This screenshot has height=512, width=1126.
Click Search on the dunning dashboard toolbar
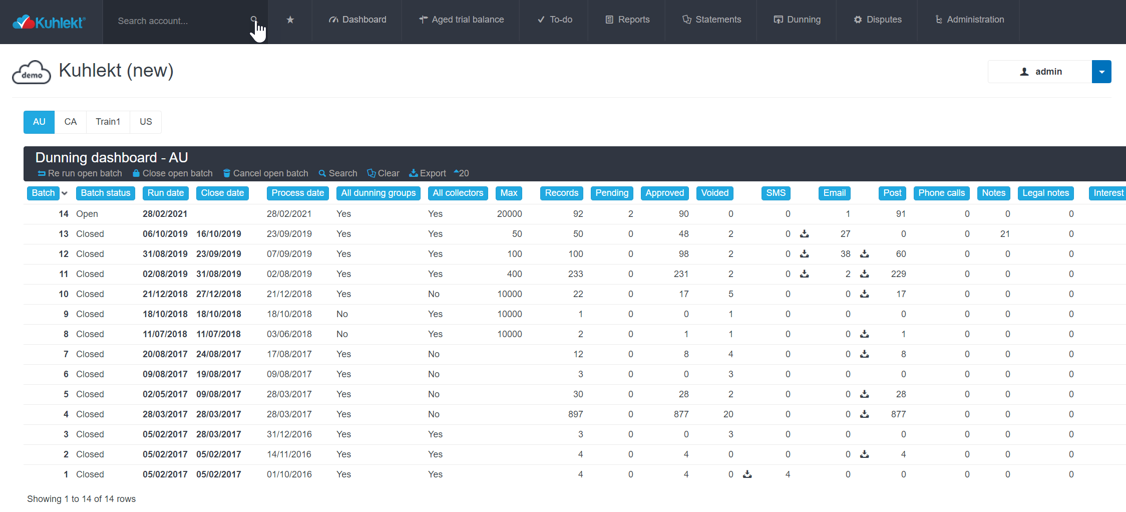337,173
